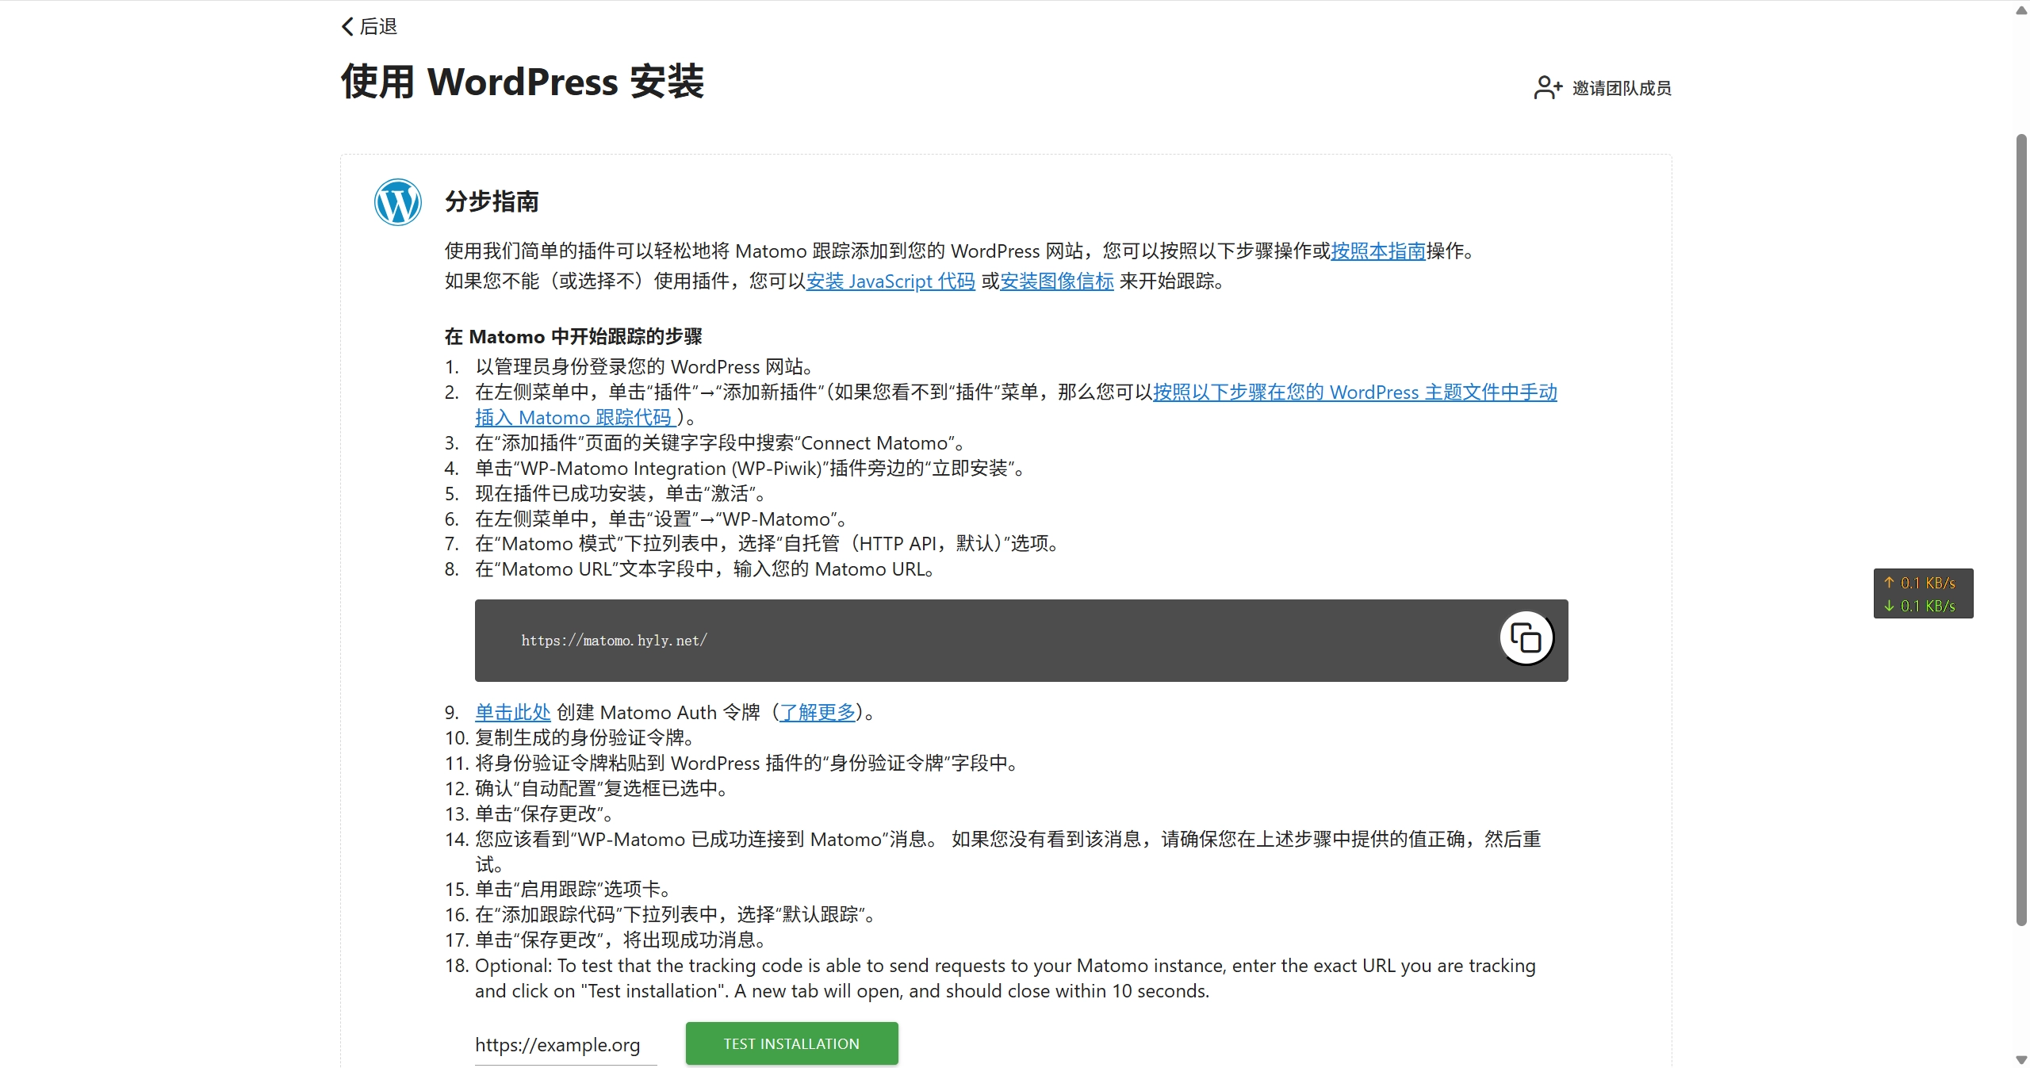This screenshot has height=1068, width=2030.
Task: Click step 18 Optional test instructions text
Action: (x=1005, y=978)
